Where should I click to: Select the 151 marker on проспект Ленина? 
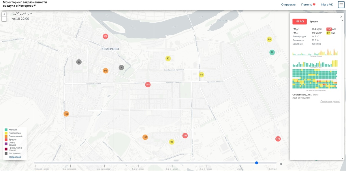click(x=148, y=84)
